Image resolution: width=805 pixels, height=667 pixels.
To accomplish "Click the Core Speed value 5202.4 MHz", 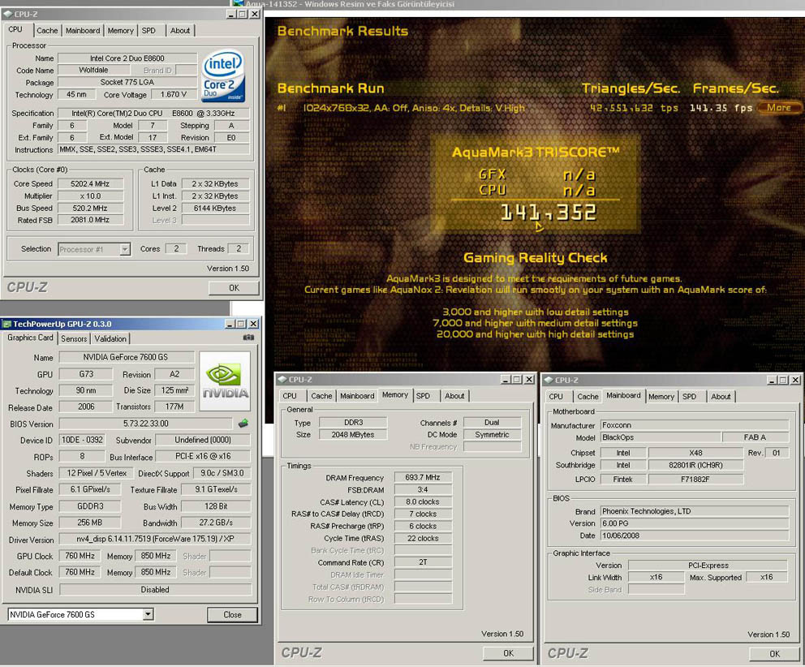I will (90, 184).
